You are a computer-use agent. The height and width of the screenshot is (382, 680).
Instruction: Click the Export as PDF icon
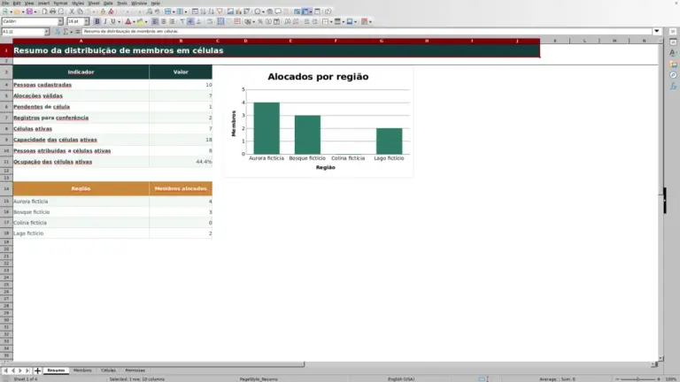(x=44, y=11)
